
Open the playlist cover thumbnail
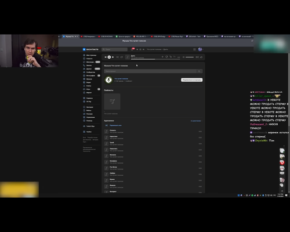coord(112,101)
